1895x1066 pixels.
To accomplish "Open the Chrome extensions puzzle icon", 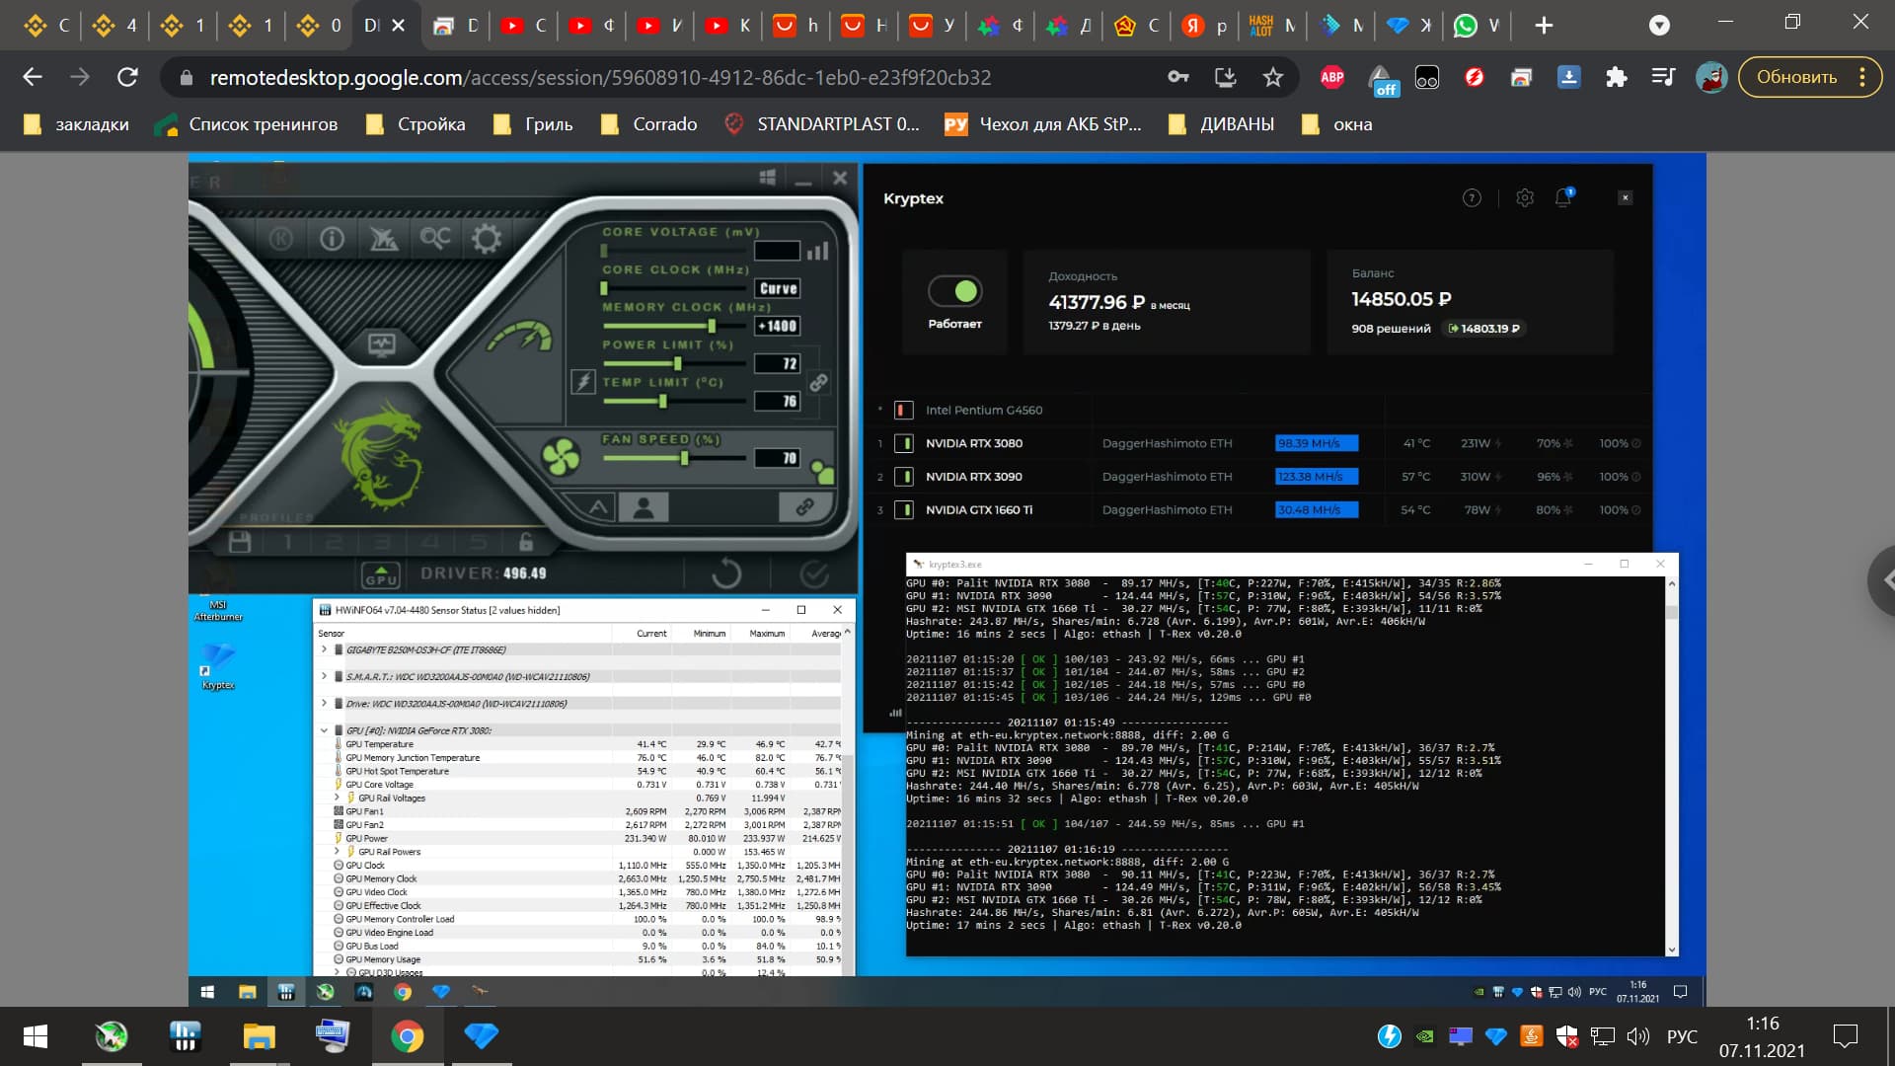I will point(1616,77).
